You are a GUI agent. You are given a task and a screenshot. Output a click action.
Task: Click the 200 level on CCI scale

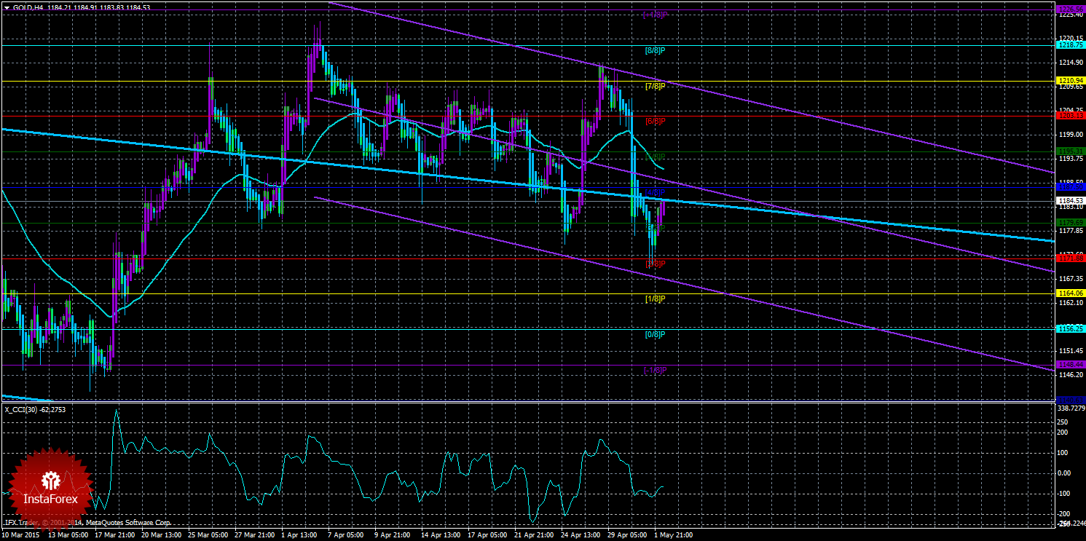(x=1063, y=433)
